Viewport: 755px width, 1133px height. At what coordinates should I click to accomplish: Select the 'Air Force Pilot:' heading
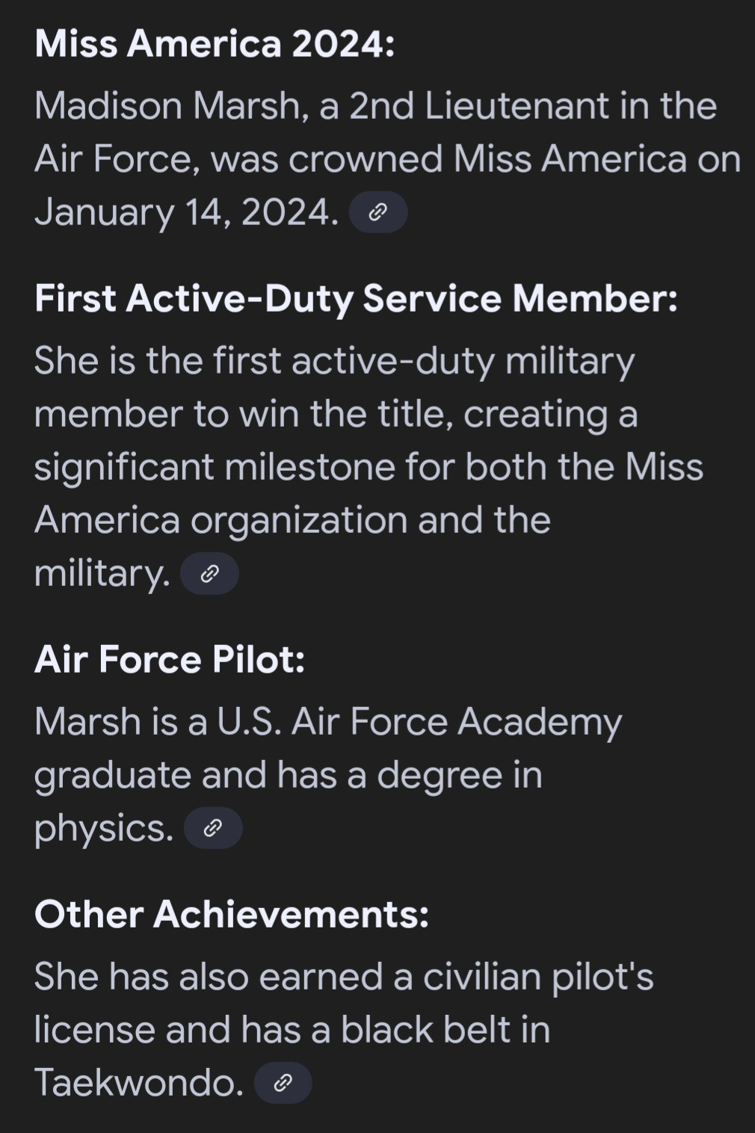170,660
